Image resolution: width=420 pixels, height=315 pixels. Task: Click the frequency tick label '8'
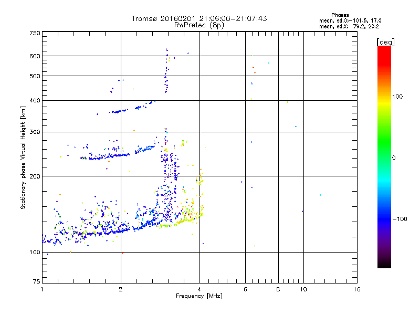[x=278, y=289]
